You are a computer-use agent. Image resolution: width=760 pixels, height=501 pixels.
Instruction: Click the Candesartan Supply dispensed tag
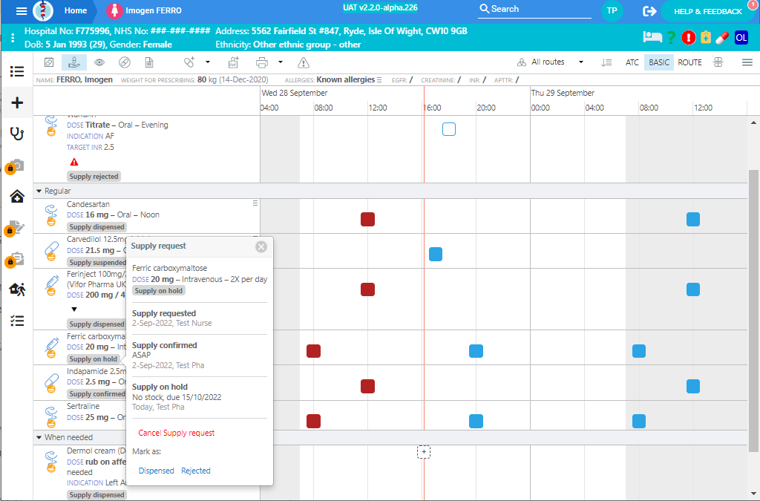click(97, 227)
